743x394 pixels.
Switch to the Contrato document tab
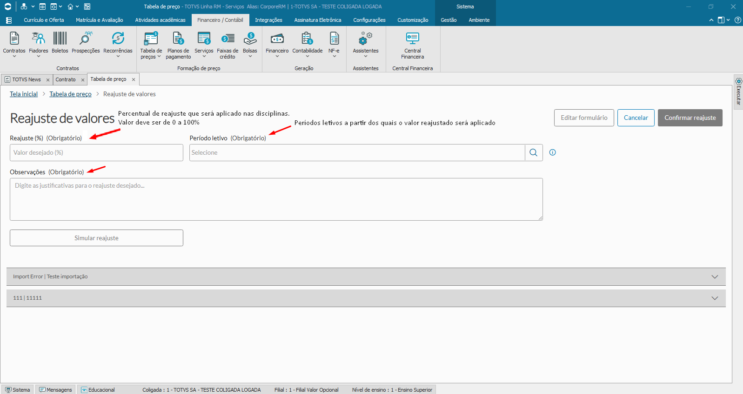66,79
